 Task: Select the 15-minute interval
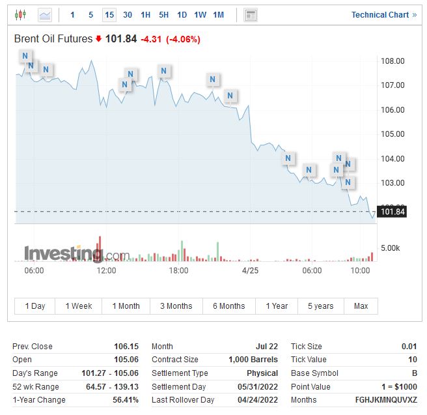tap(109, 14)
